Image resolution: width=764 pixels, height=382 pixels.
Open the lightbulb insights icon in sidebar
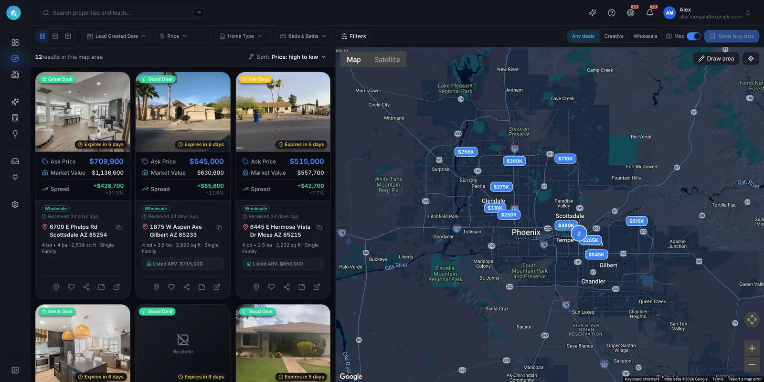point(15,134)
